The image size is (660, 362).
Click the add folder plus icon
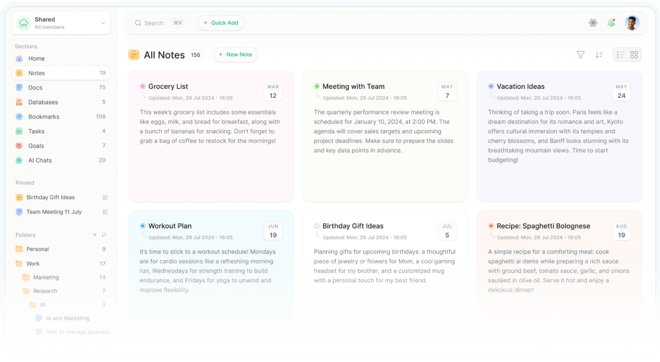pyautogui.click(x=95, y=235)
